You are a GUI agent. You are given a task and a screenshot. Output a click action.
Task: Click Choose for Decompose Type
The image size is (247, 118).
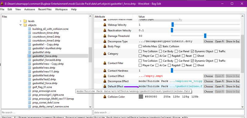pos(208,41)
